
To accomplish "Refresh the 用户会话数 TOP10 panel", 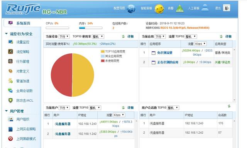I will tap(229, 106).
